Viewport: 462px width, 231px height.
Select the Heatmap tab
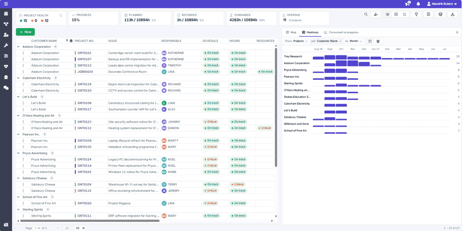310,32
